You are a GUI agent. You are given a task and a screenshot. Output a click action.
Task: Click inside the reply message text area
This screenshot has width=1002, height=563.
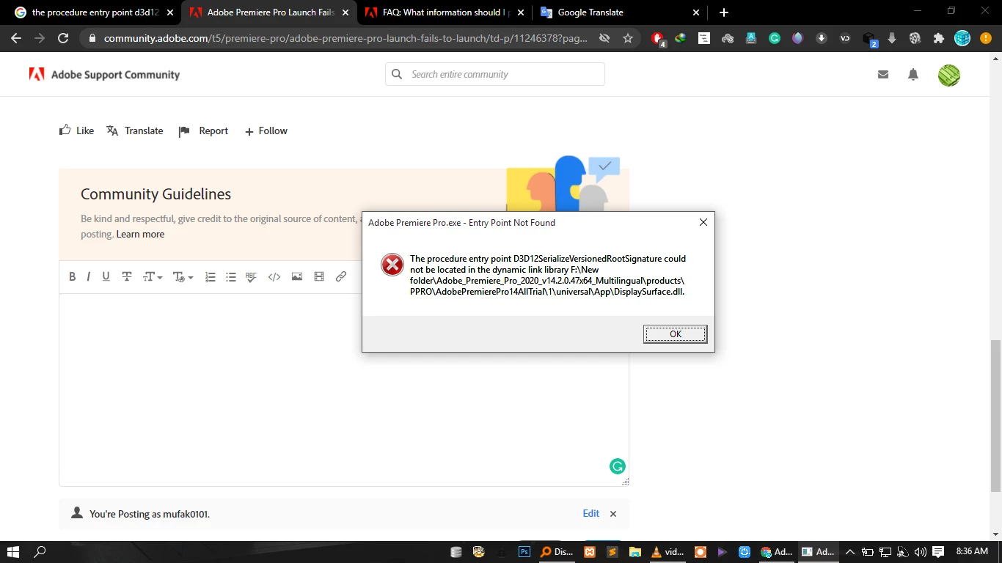coord(344,389)
